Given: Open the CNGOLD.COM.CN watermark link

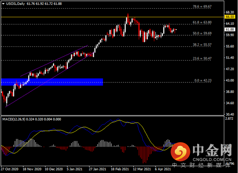Looking at the screenshot, I should pyautogui.click(x=212, y=160).
